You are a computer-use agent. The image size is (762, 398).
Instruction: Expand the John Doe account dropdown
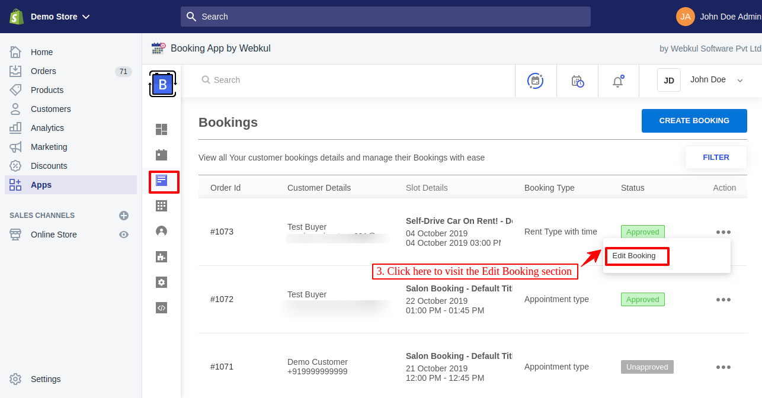(x=716, y=79)
